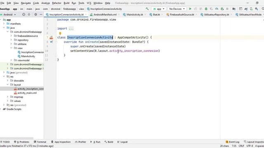Click the related XML file gutter icon on line 7
264x148 pixels.
point(51,37)
